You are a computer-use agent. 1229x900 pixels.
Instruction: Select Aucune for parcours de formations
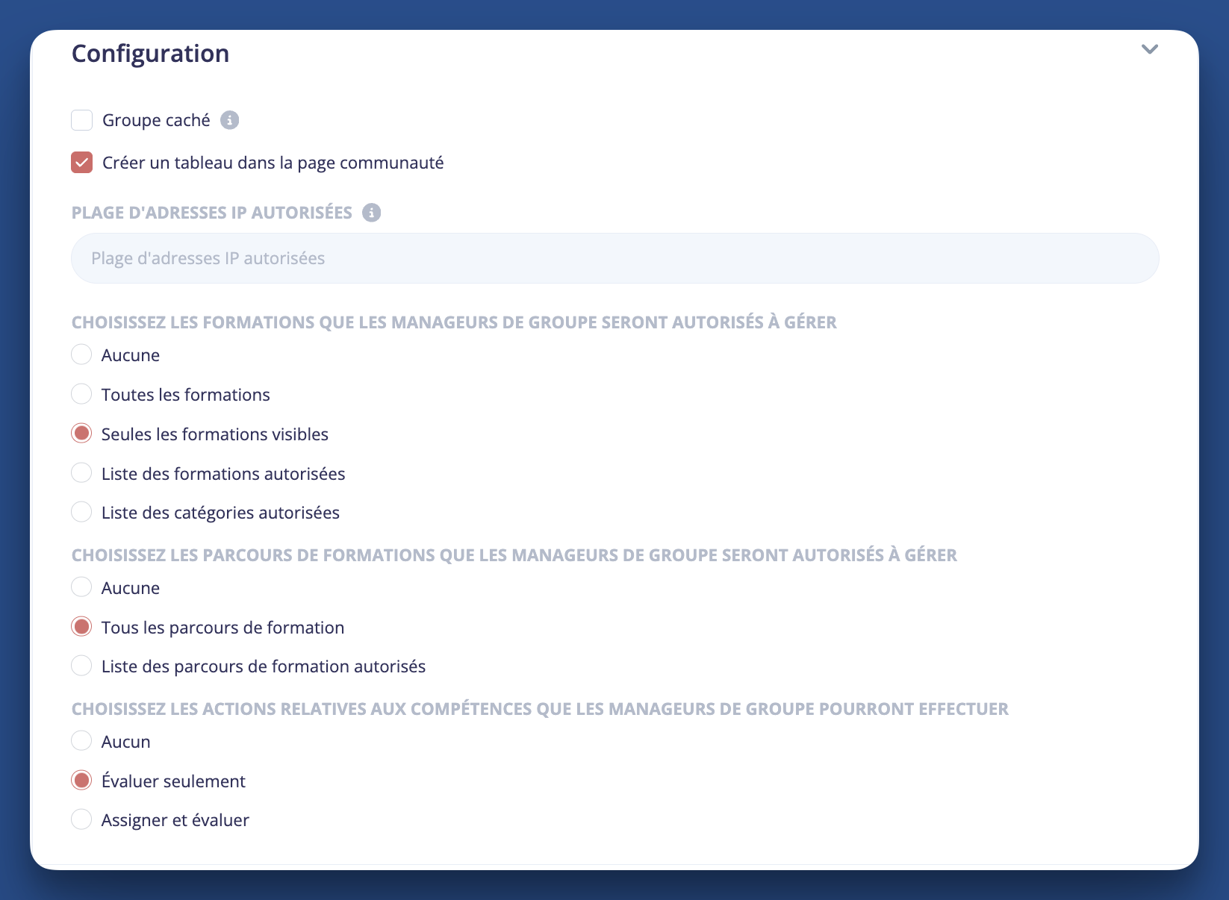(81, 587)
